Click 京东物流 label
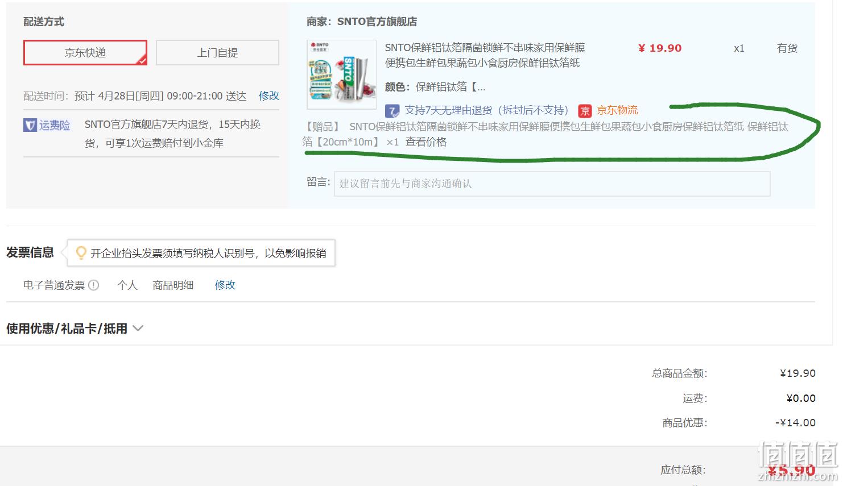Image resolution: width=843 pixels, height=486 pixels. pyautogui.click(x=617, y=110)
